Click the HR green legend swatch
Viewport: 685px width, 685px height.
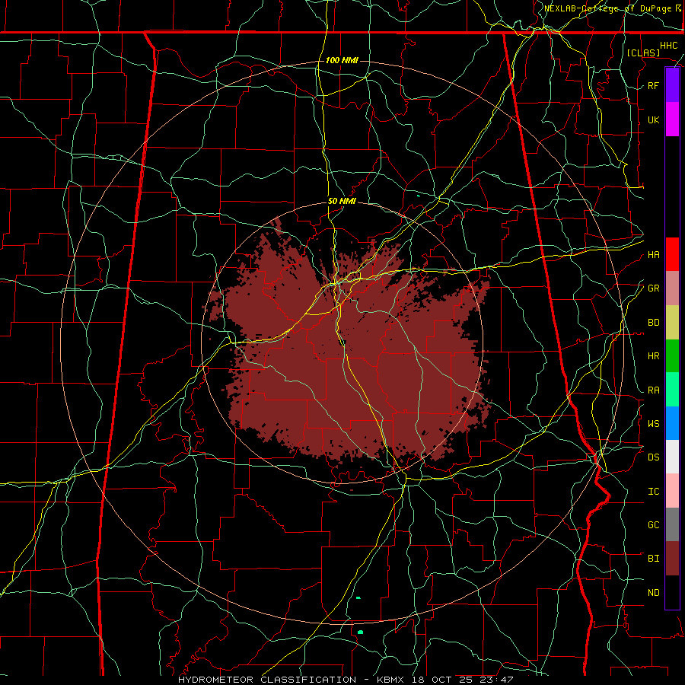(x=672, y=355)
